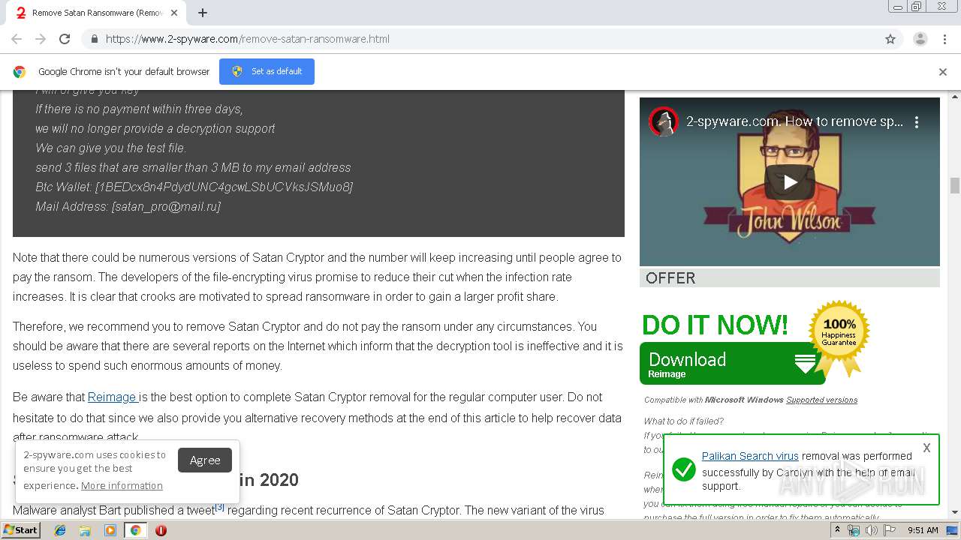
Task: Open the Chrome three-dot menu
Action: point(944,39)
